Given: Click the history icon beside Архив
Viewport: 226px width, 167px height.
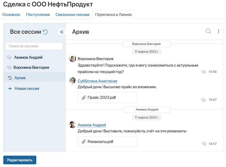Looking at the screenshot, I should (10, 78).
